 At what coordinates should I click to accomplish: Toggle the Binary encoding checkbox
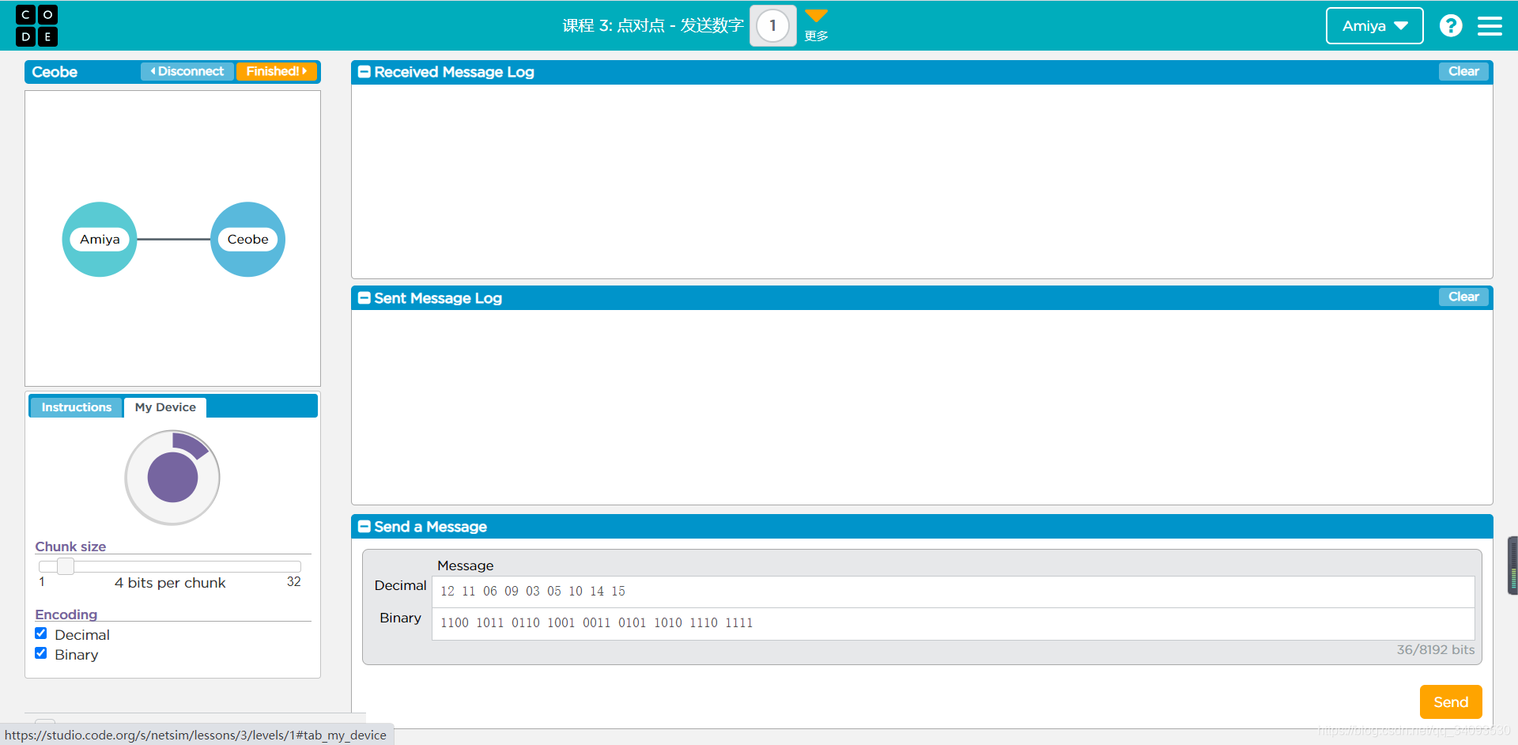[x=41, y=653]
